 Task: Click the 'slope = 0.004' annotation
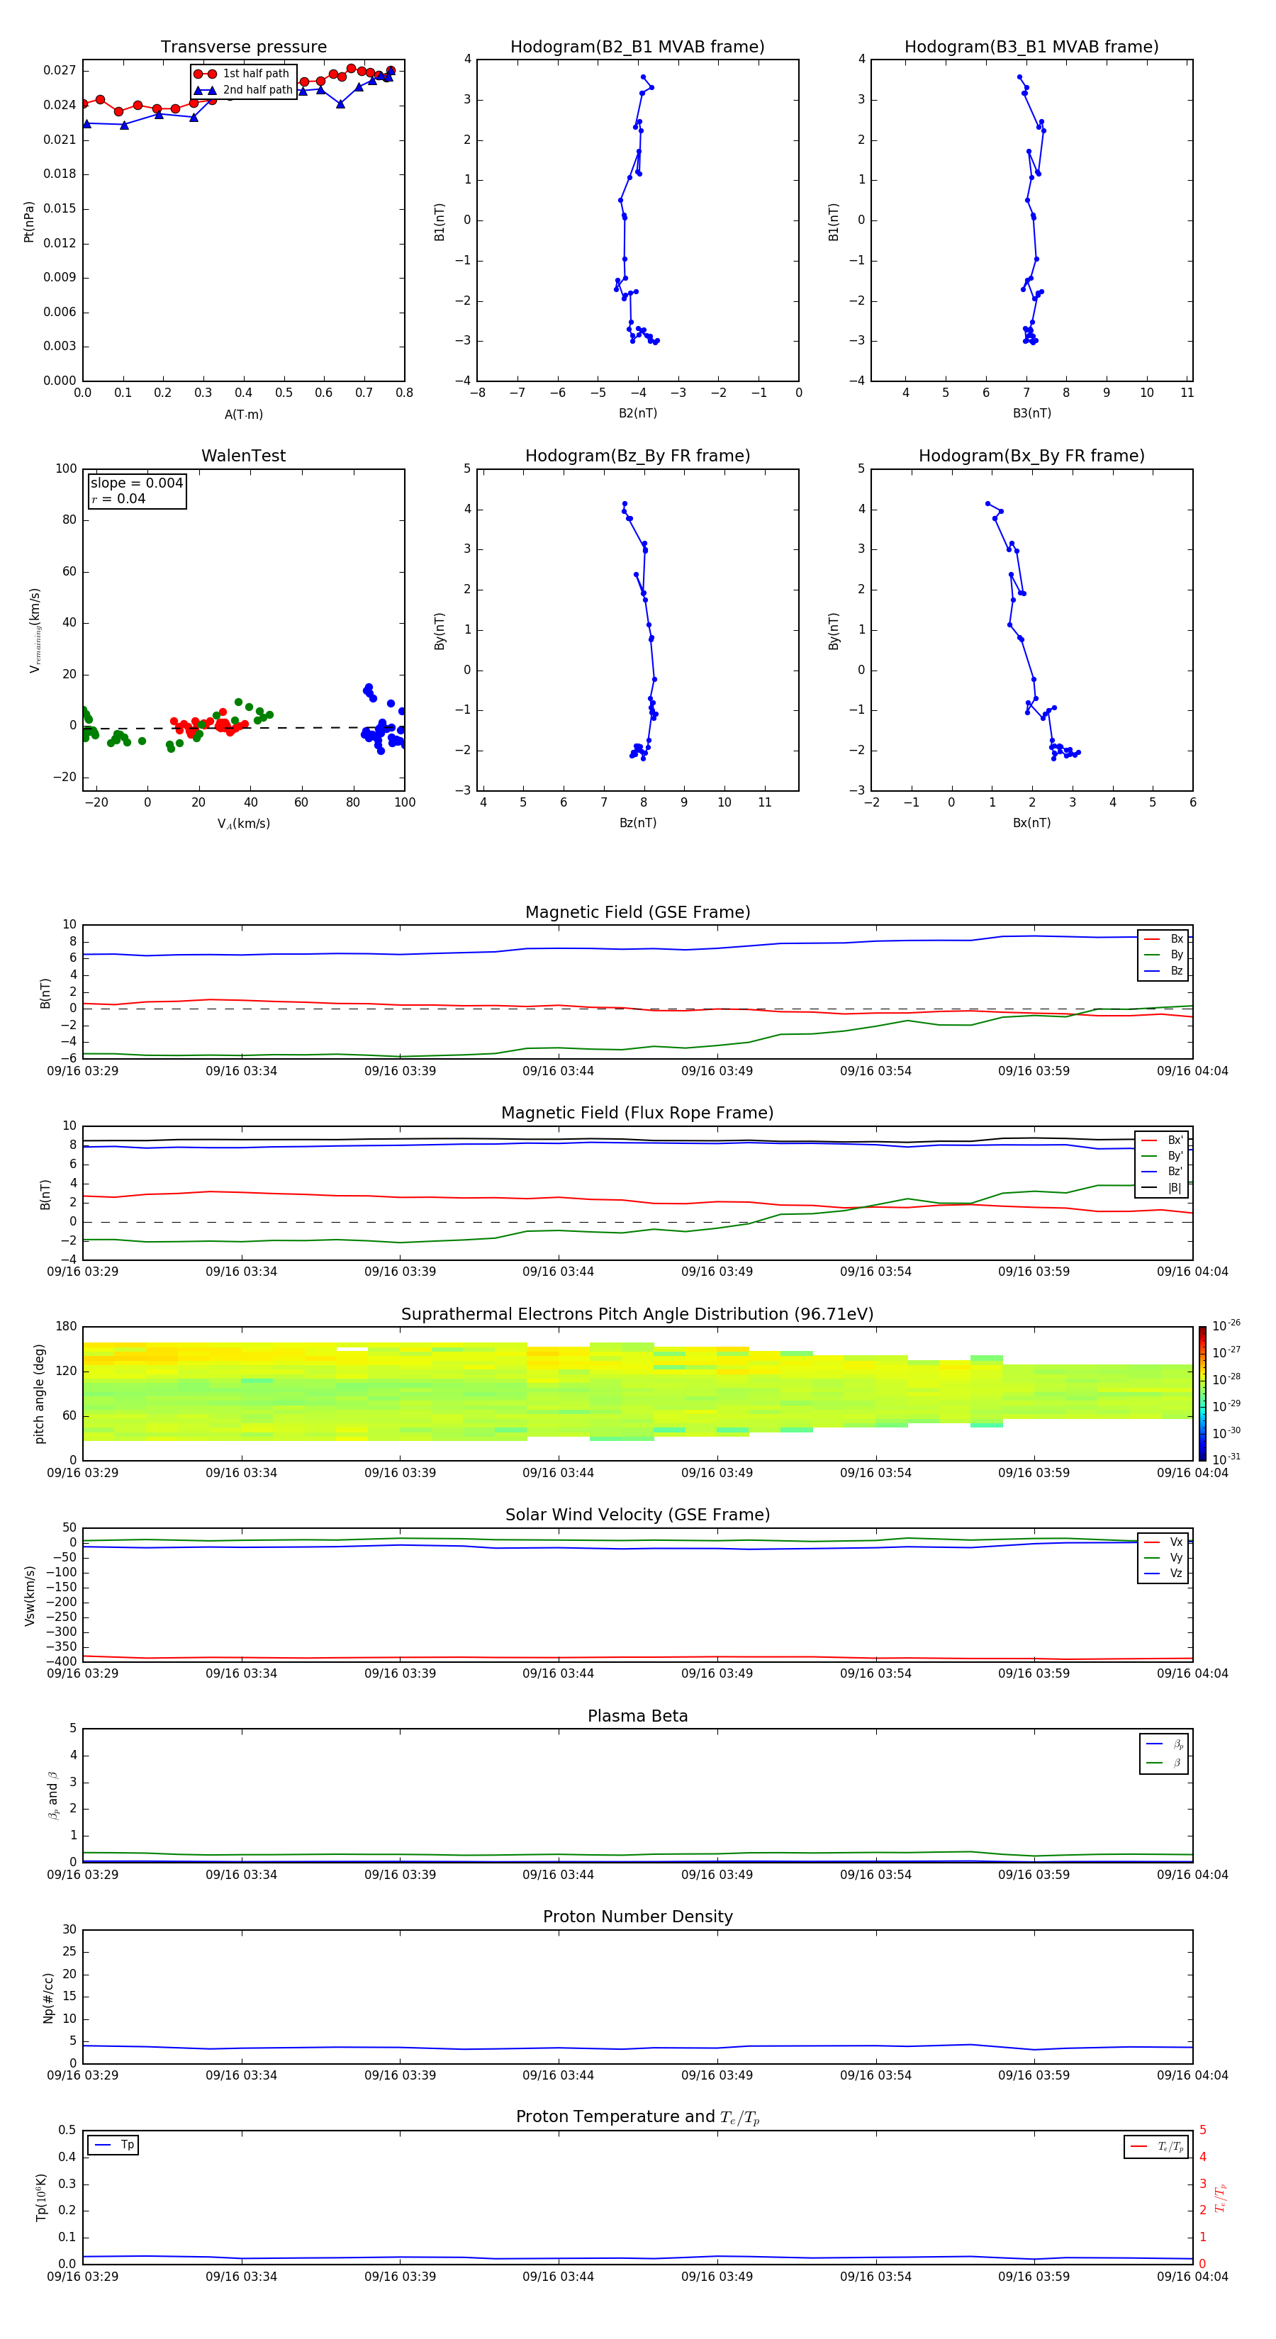coord(136,483)
